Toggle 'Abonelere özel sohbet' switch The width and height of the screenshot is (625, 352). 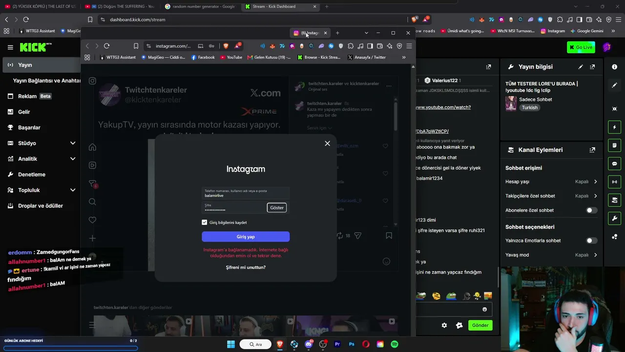[591, 210]
